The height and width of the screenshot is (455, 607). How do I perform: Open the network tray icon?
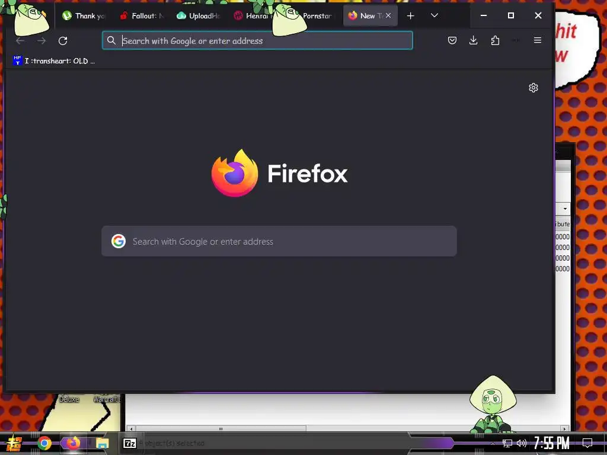(507, 443)
